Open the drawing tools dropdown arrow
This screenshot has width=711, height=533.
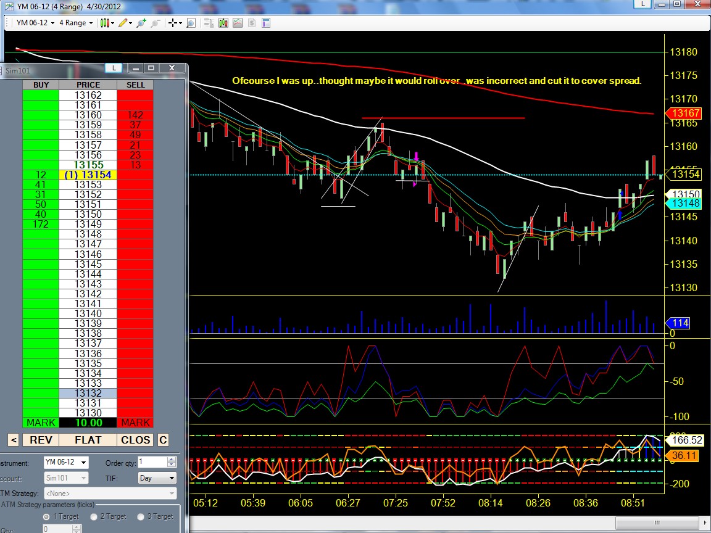131,23
